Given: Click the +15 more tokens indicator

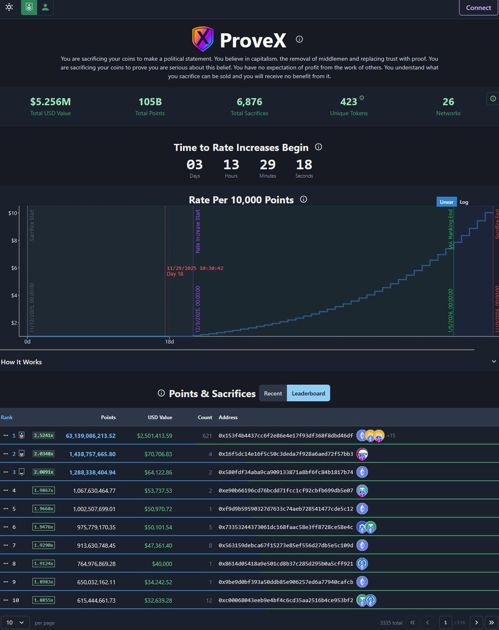Looking at the screenshot, I should 390,436.
